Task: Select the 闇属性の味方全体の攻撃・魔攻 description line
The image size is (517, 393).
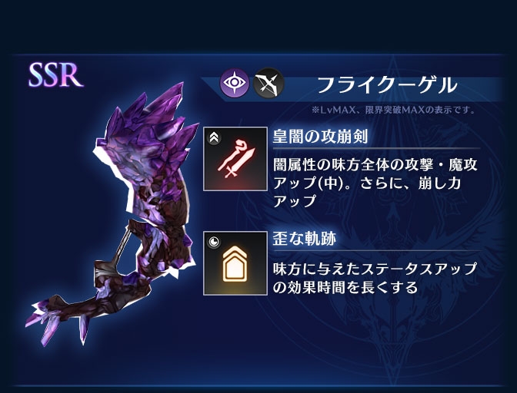Action: 375,165
